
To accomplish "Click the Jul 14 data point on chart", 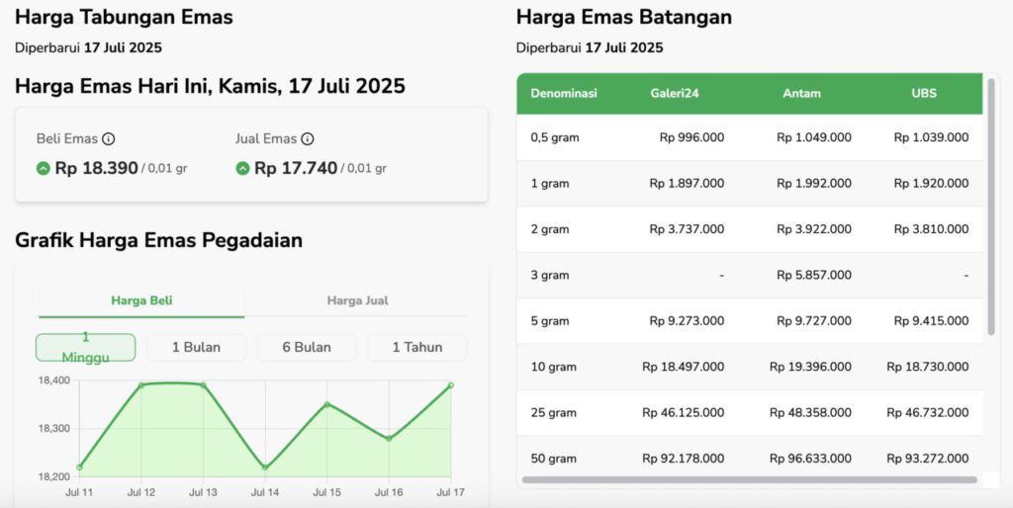I will coord(265,467).
